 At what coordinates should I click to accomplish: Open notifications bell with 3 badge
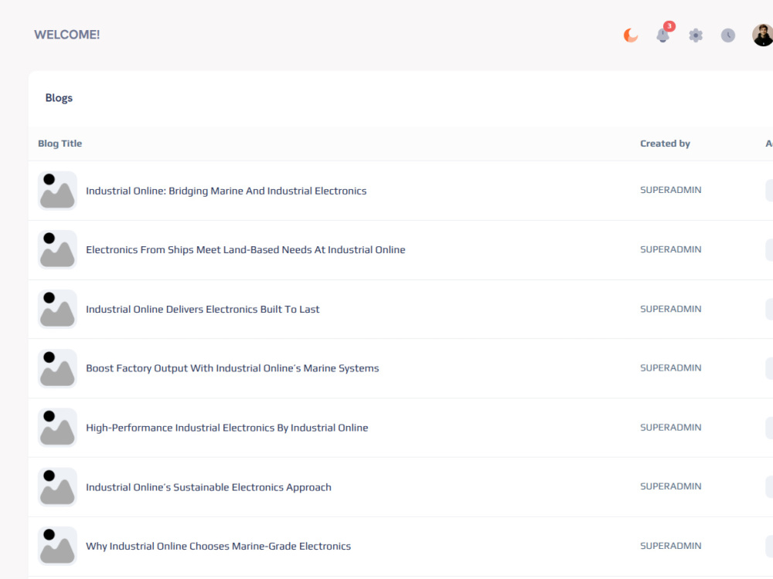663,35
